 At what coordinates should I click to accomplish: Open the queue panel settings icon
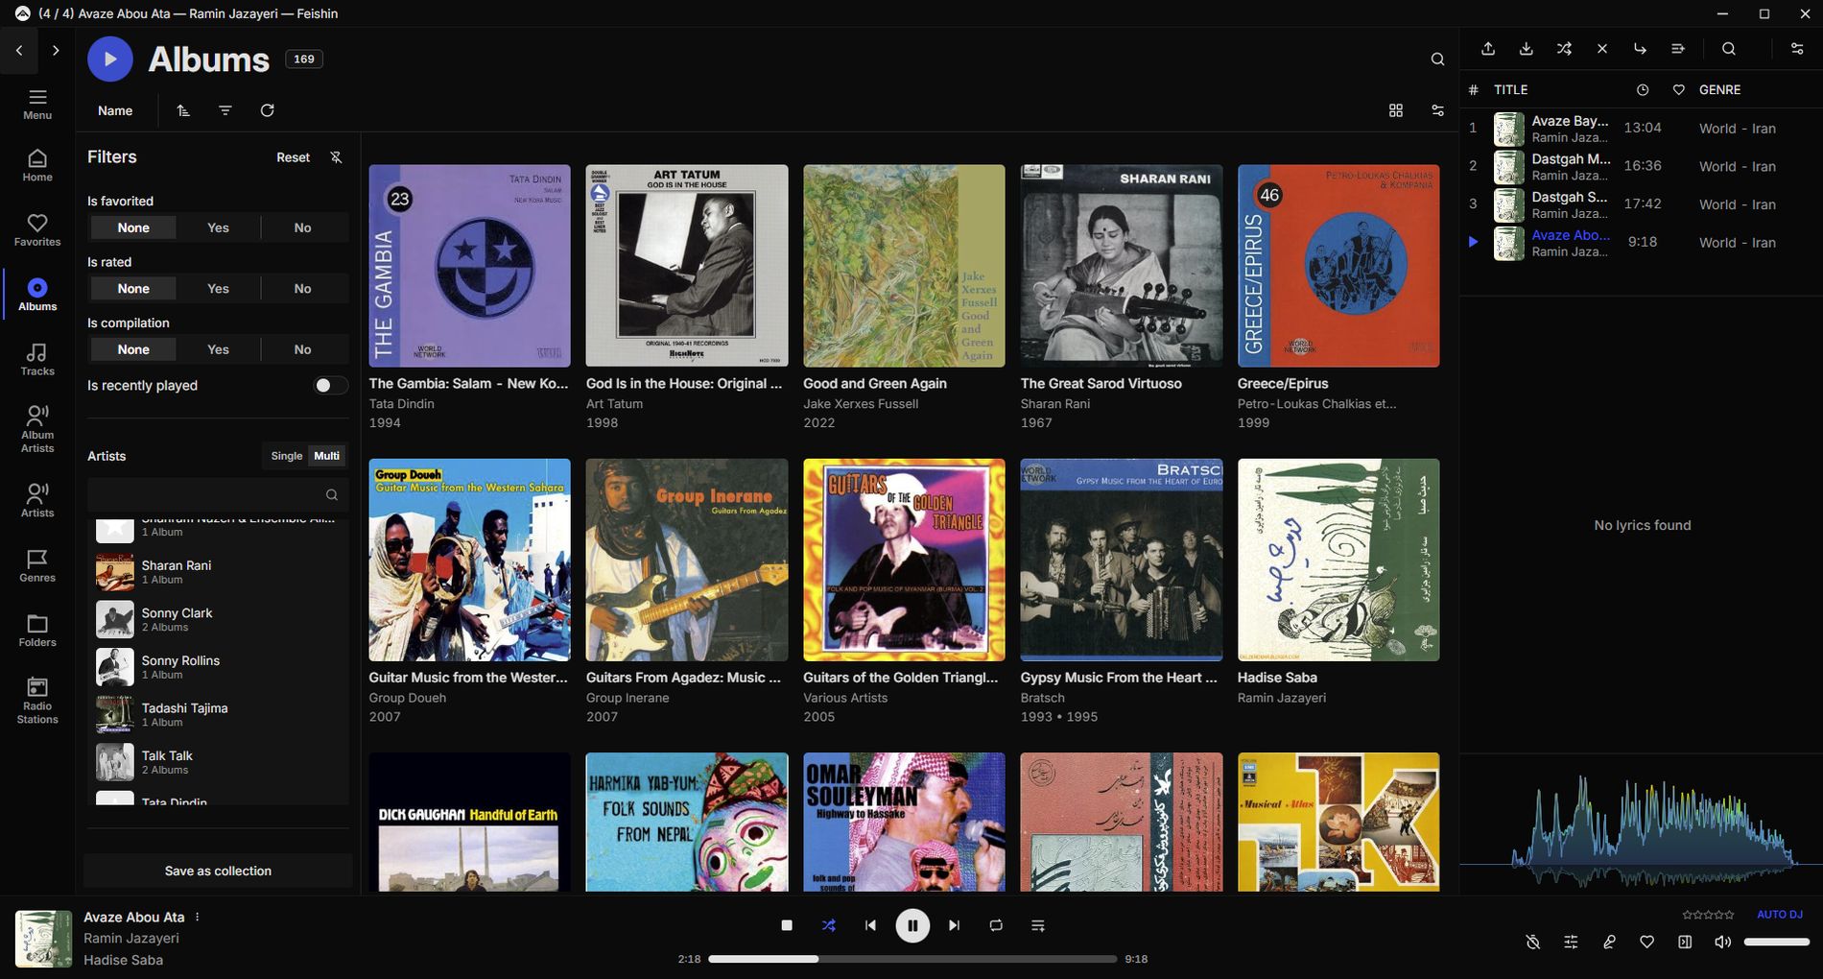pyautogui.click(x=1797, y=49)
